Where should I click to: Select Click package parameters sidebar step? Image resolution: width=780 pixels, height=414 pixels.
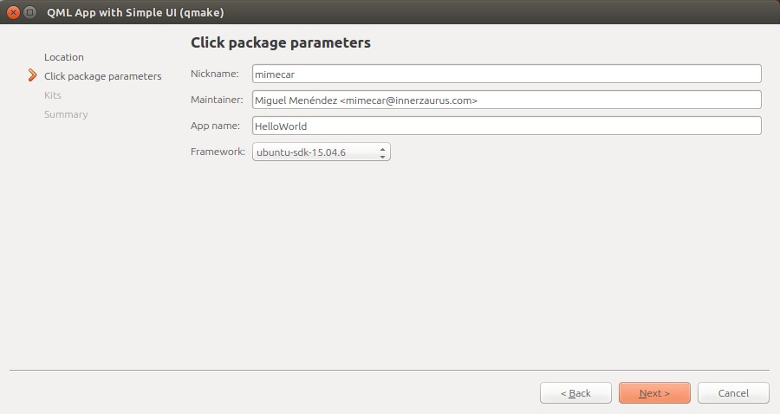click(102, 76)
